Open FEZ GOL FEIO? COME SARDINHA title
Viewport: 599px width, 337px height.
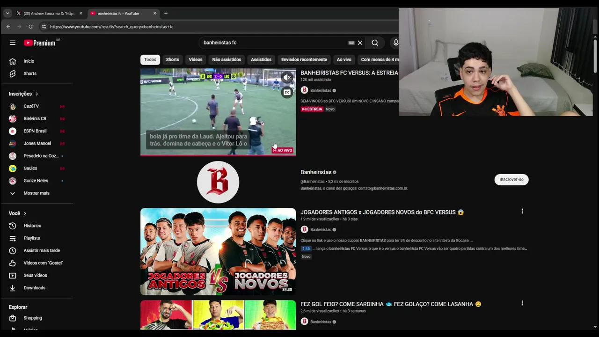tap(391, 304)
